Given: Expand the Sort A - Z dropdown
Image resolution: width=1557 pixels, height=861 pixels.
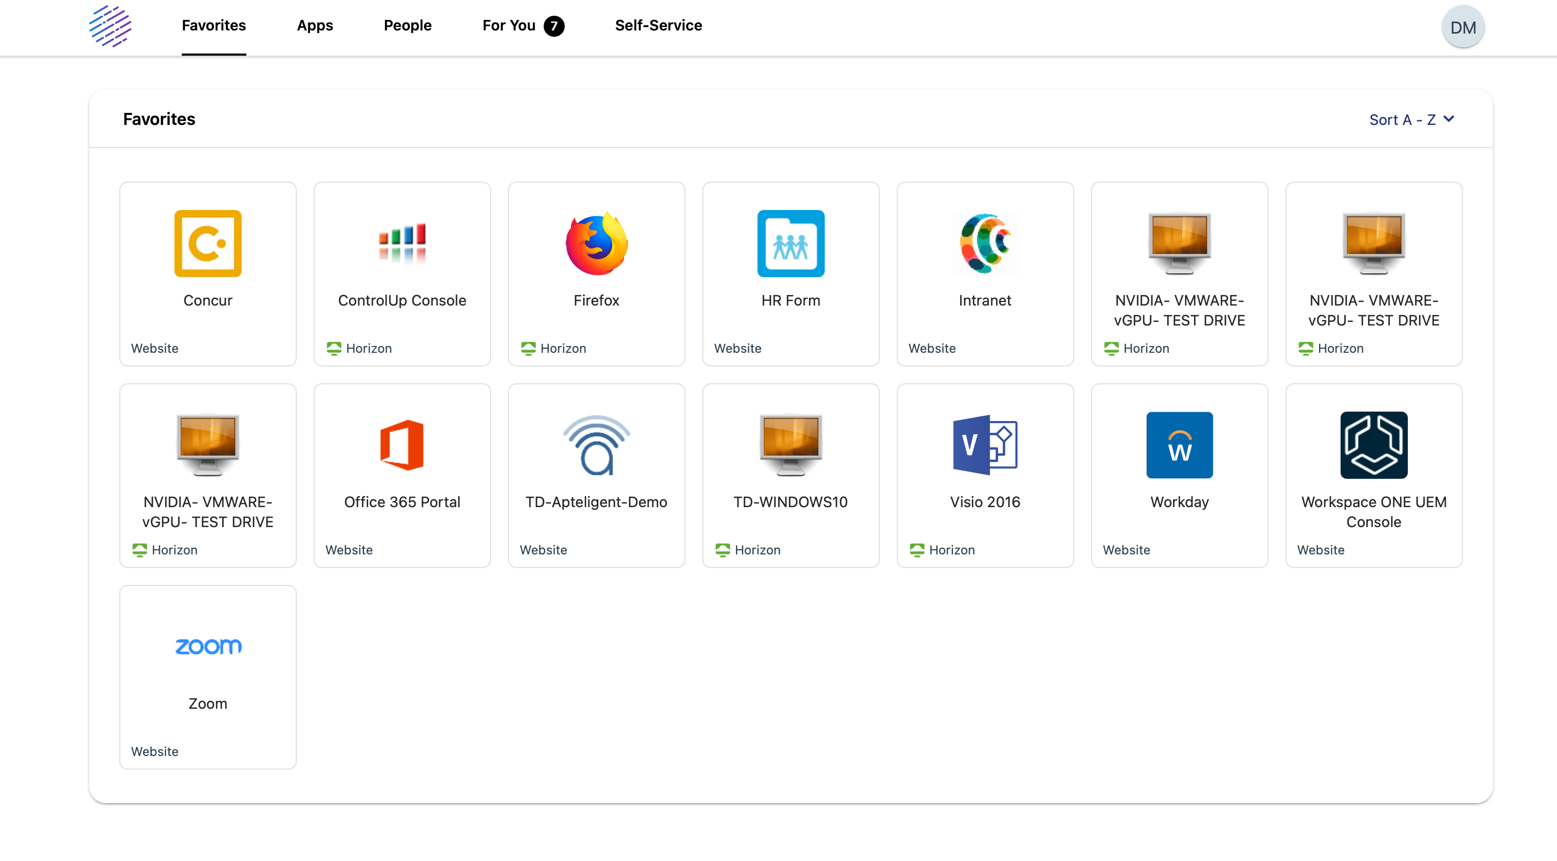Looking at the screenshot, I should click(x=1411, y=119).
